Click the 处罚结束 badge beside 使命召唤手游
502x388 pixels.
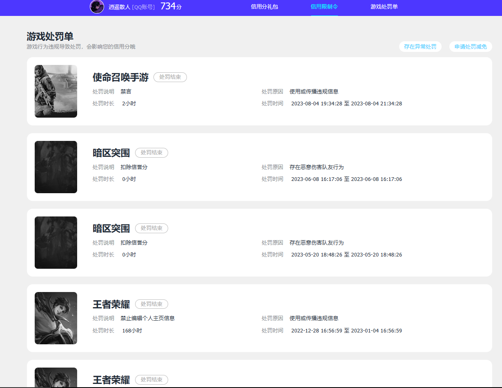pos(170,77)
